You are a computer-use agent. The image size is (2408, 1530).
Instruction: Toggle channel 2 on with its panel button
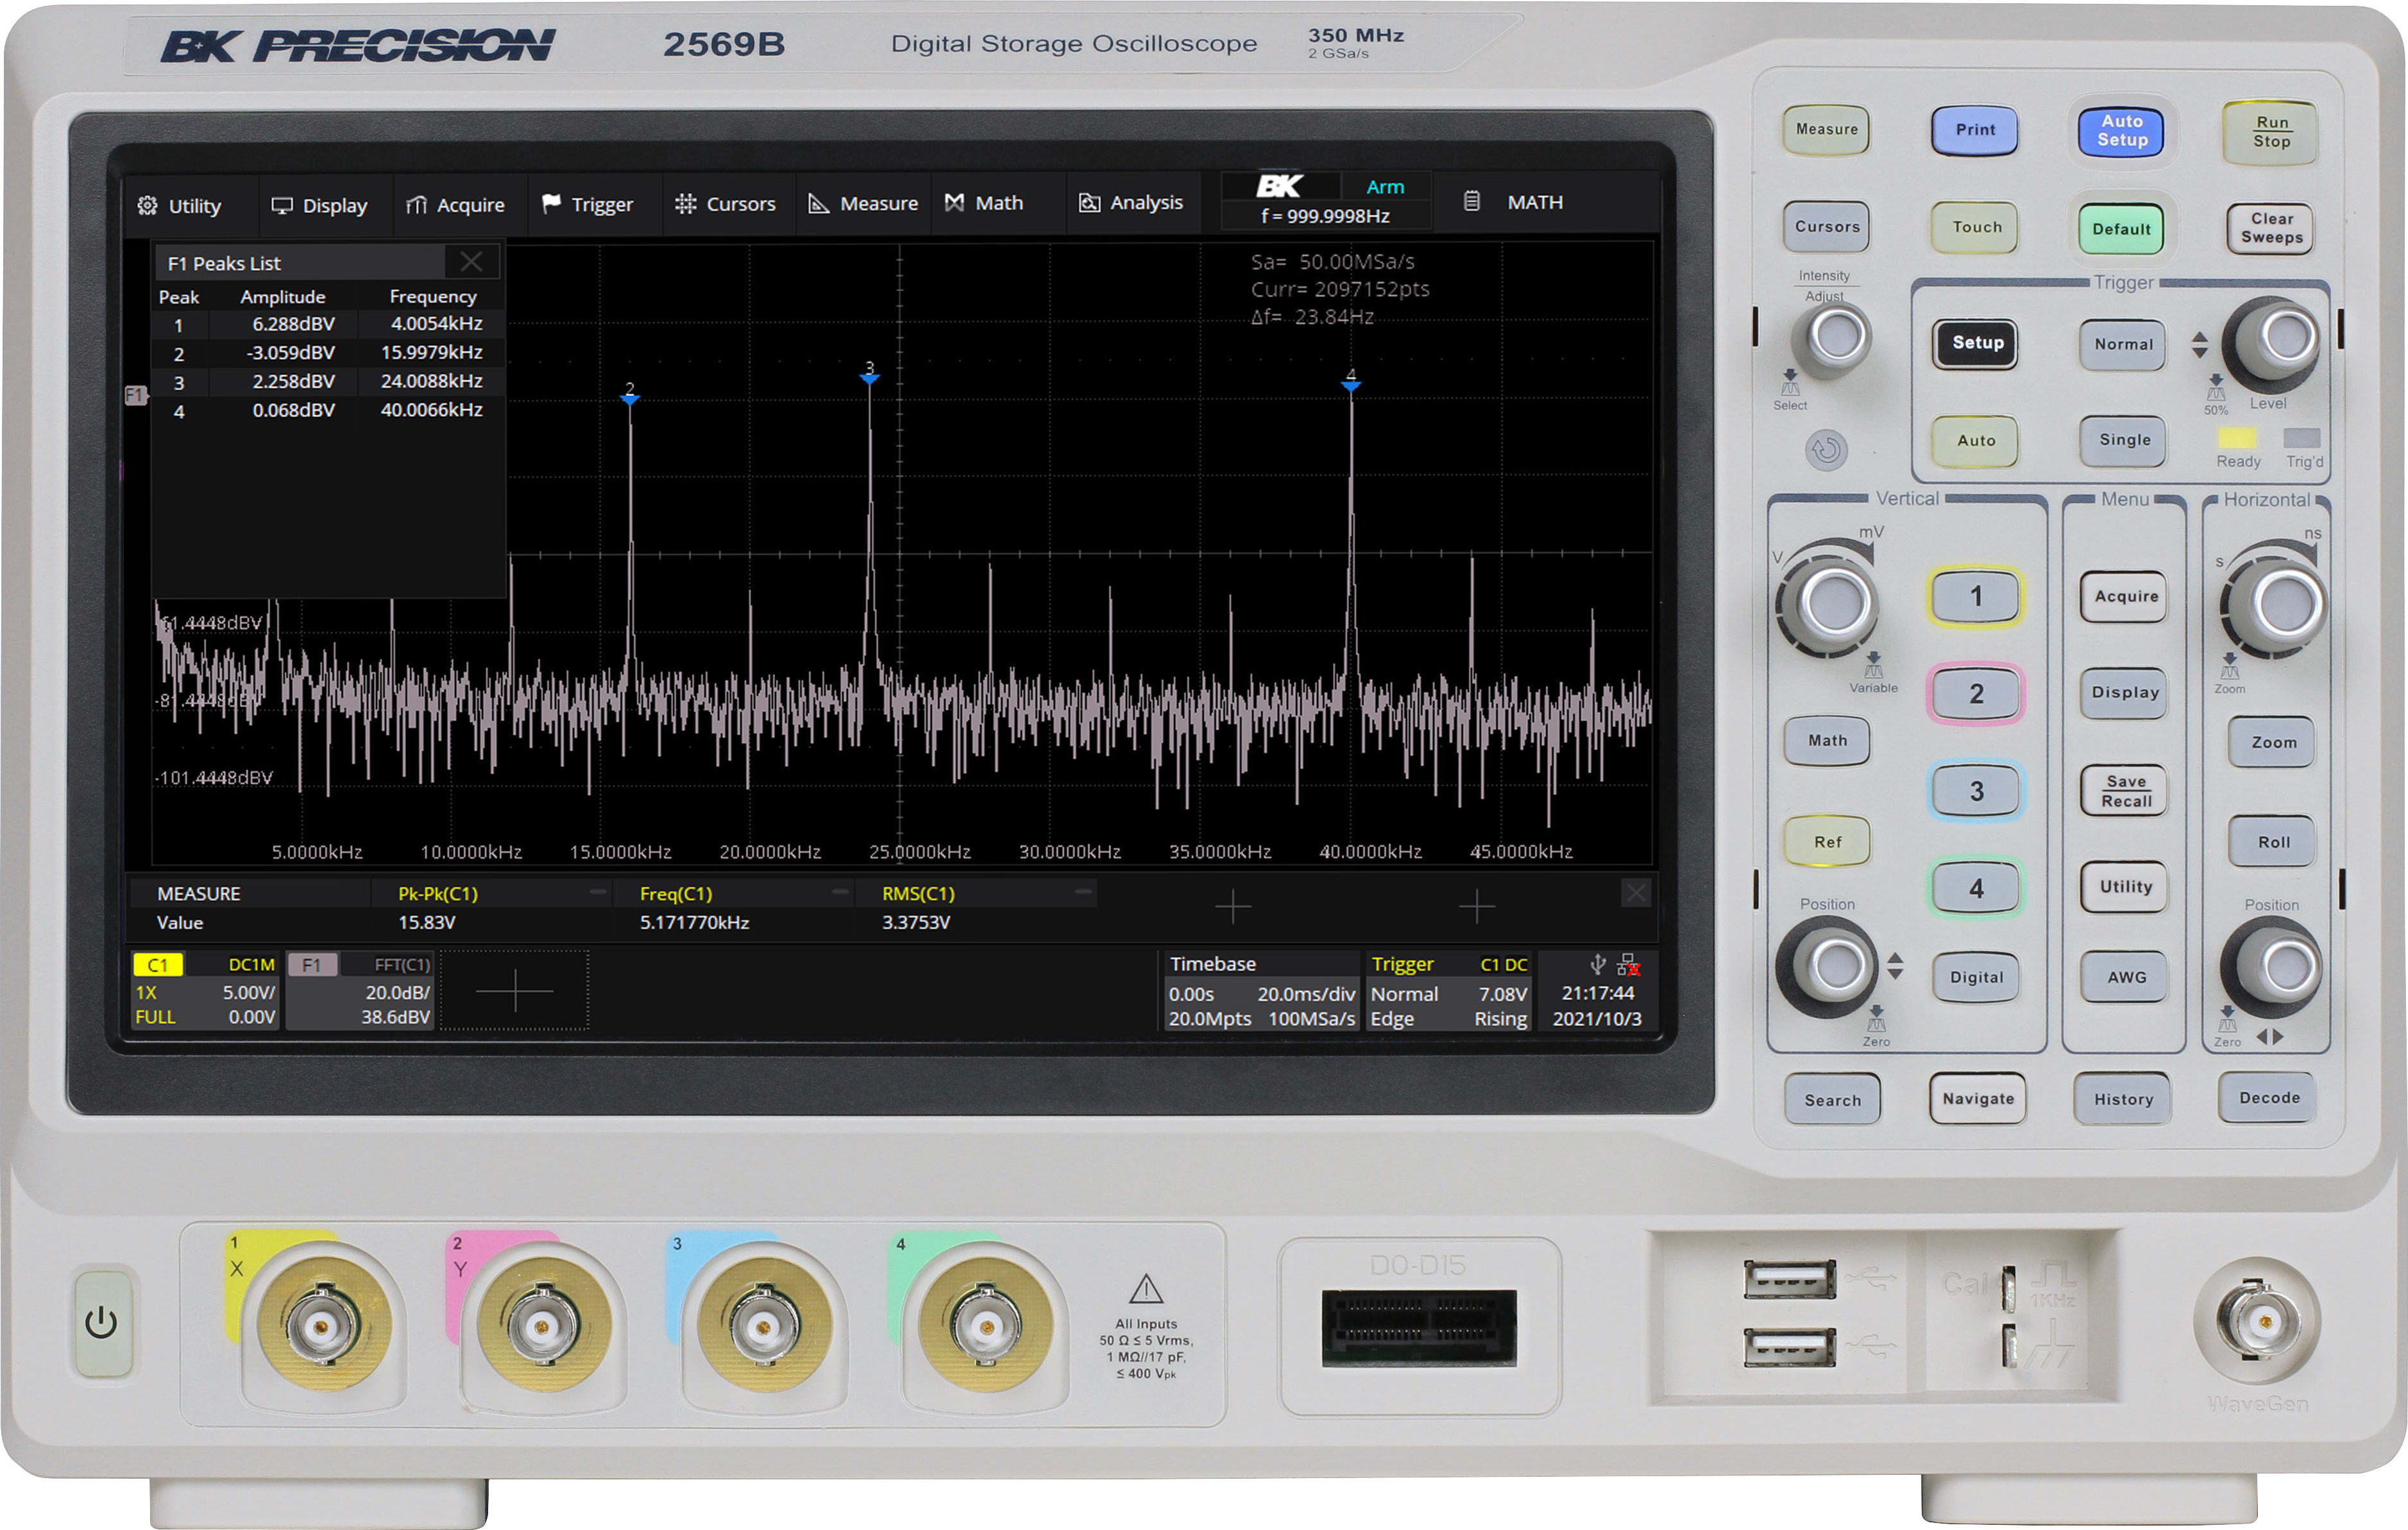(x=1975, y=692)
